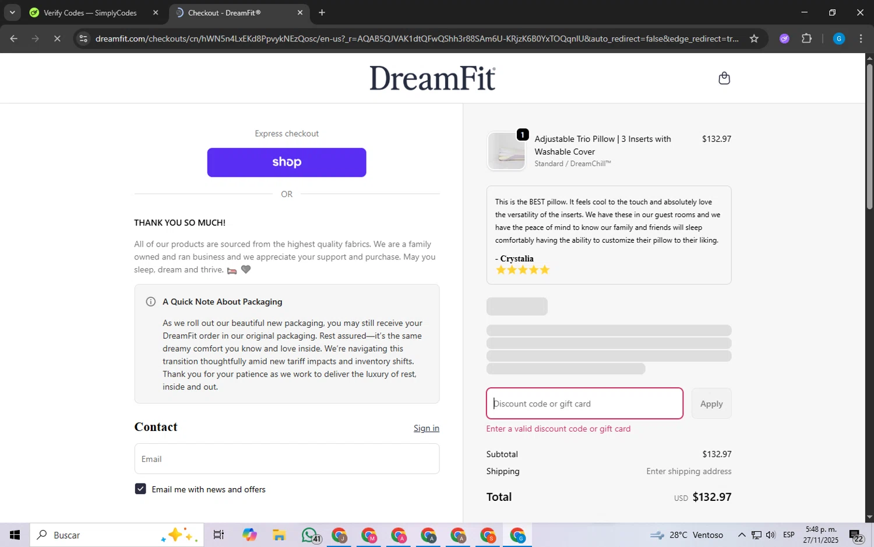Image resolution: width=874 pixels, height=547 pixels.
Task: Click the five-star rating in Crystalia's review
Action: point(523,270)
